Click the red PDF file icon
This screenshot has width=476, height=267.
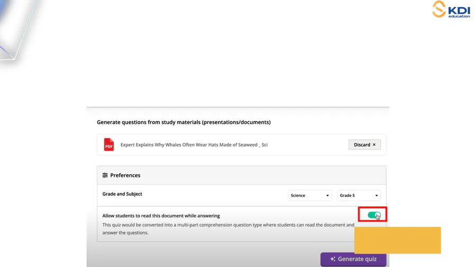click(108, 145)
